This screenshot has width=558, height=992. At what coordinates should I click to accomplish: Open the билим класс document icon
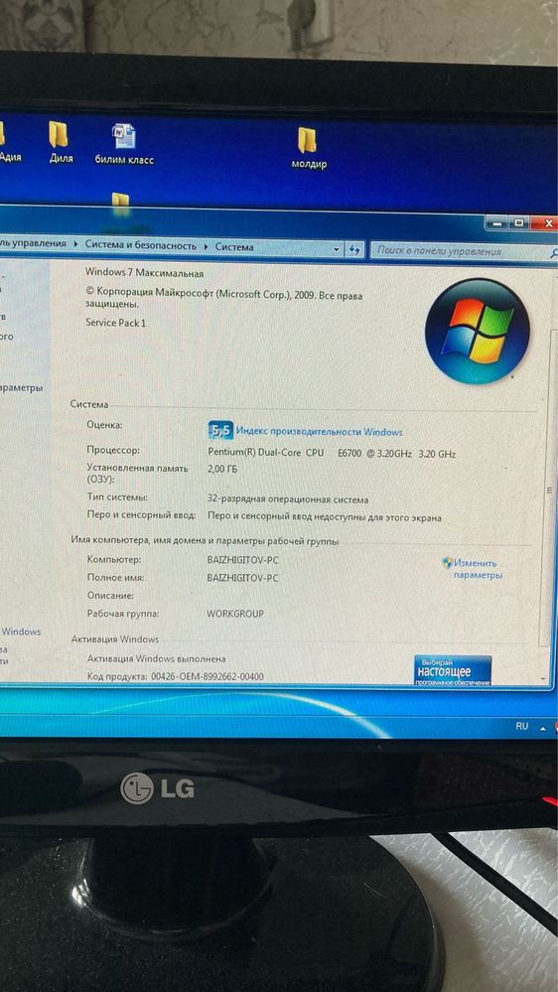tap(124, 144)
